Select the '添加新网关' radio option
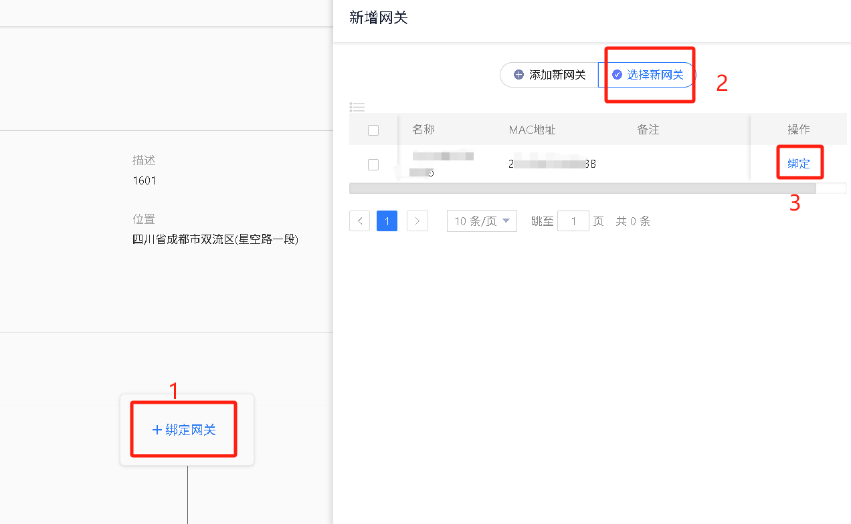 click(x=549, y=75)
